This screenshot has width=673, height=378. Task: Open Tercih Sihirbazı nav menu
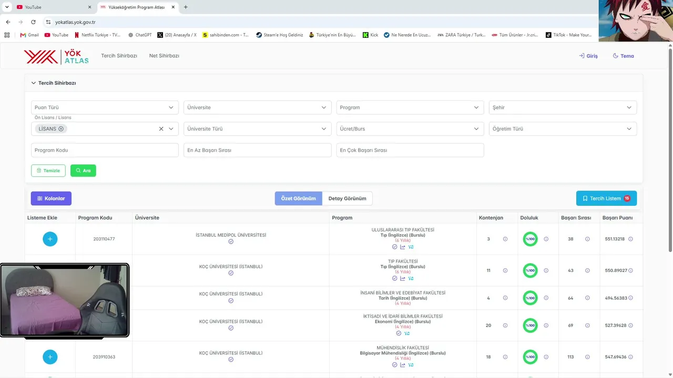(119, 56)
